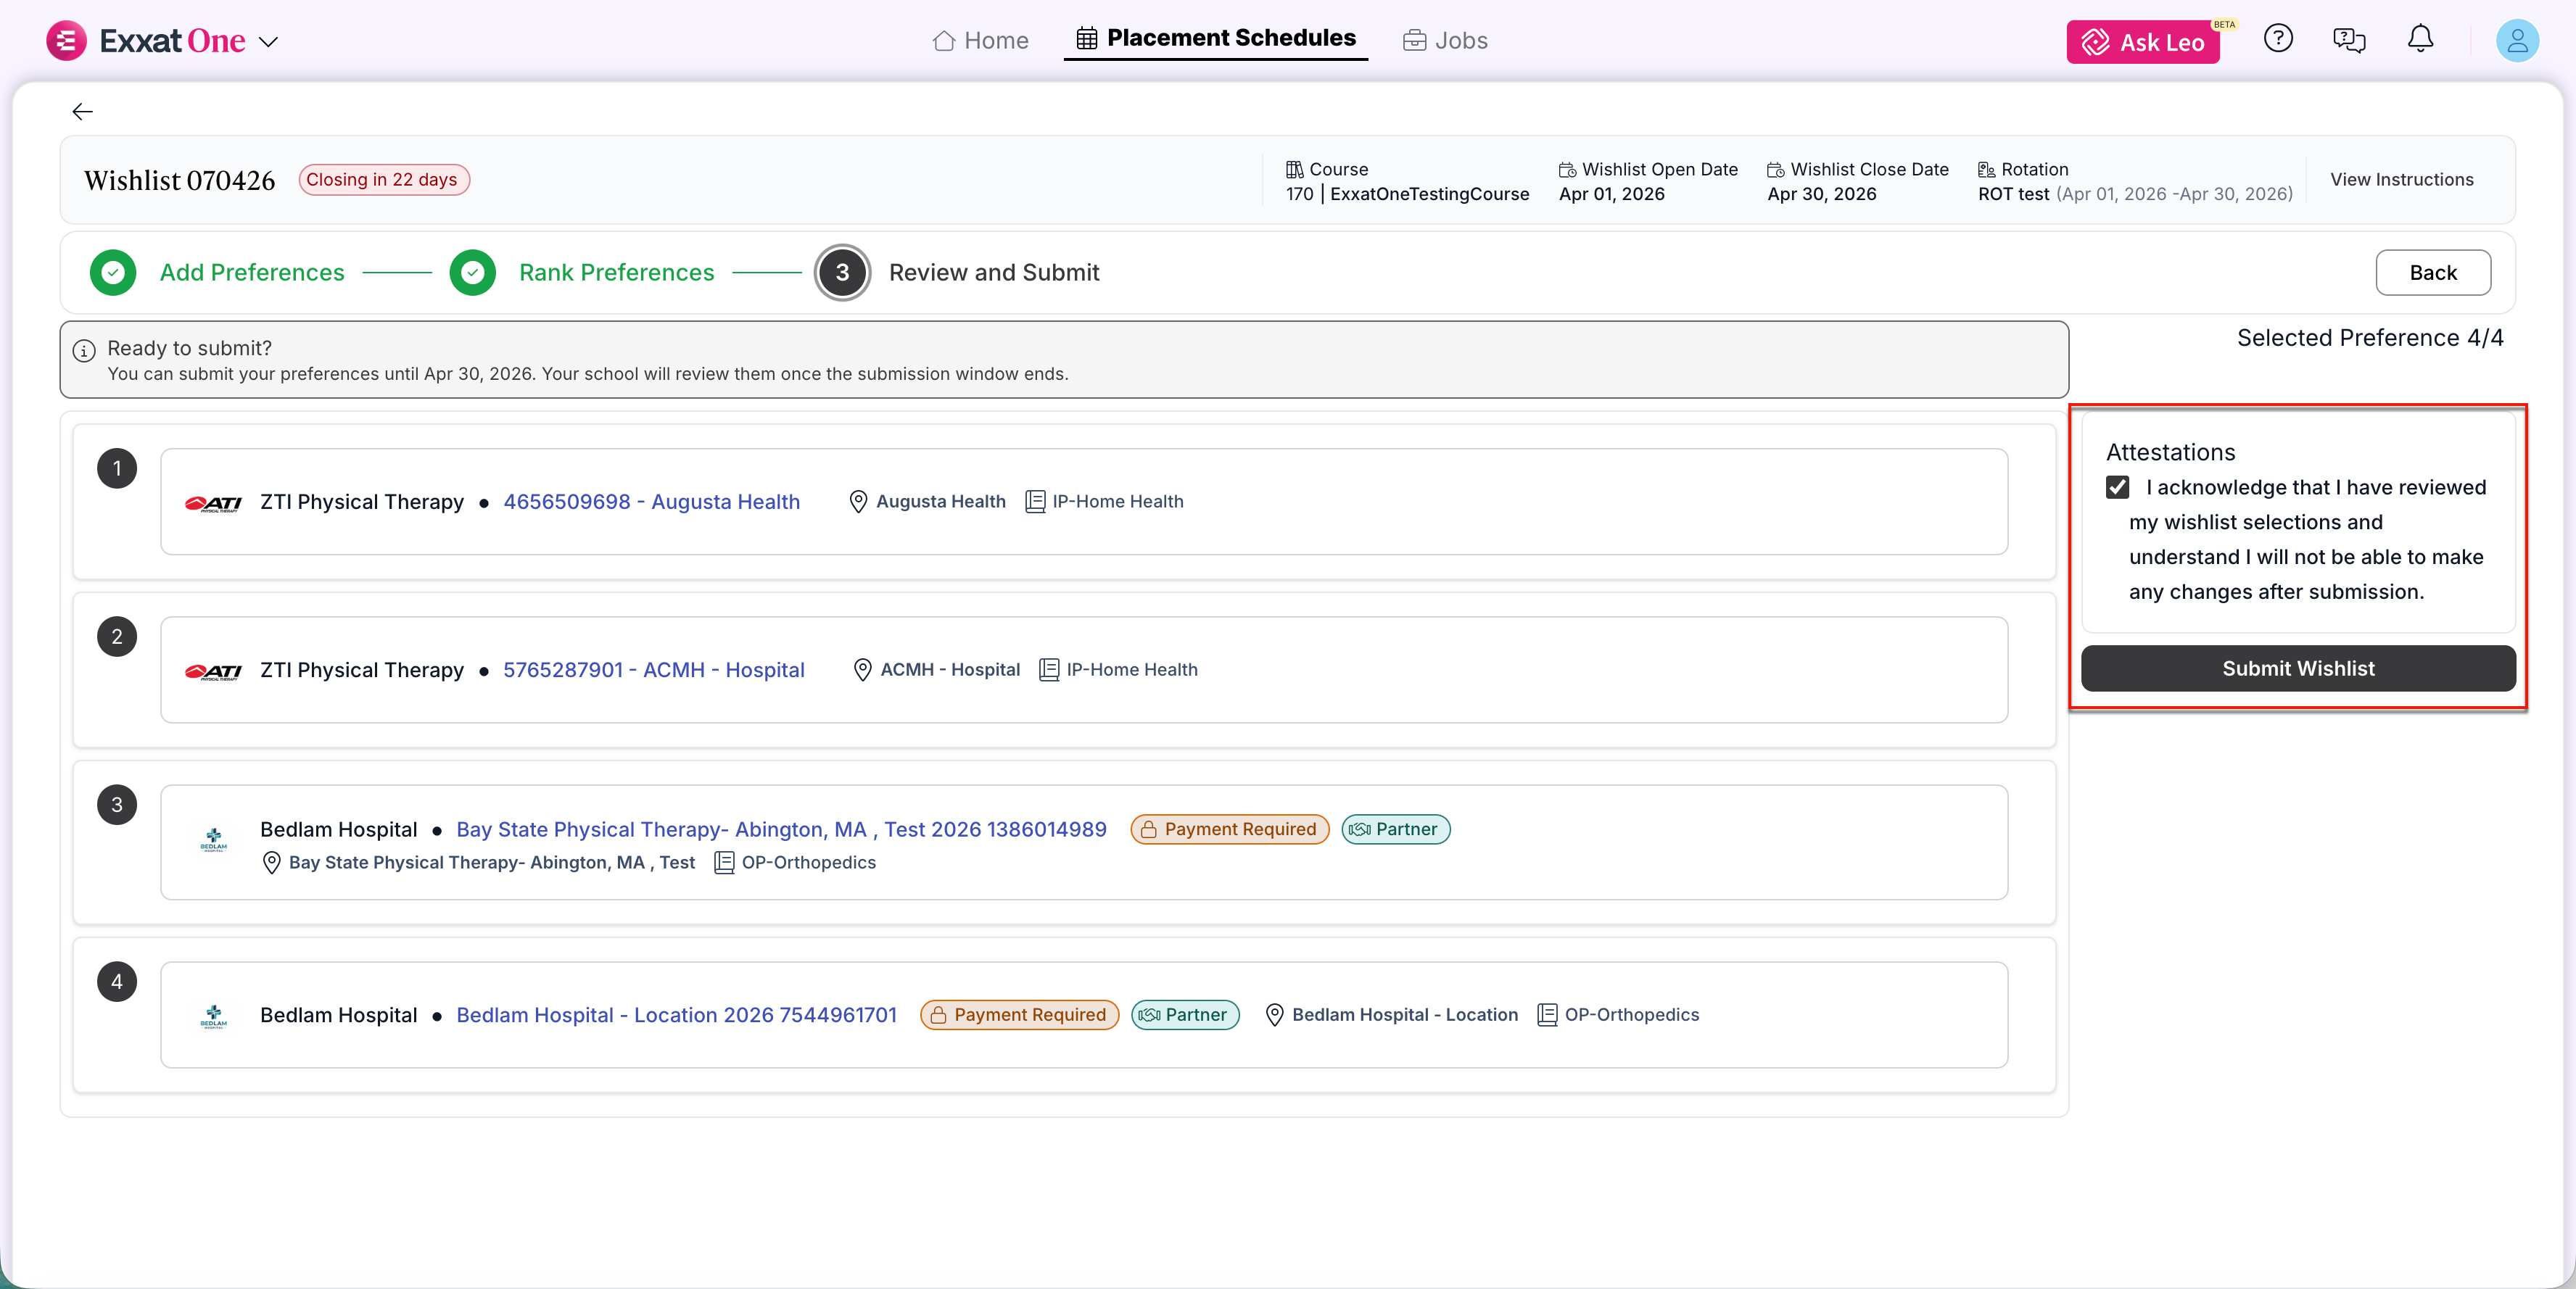Screen dimensions: 2576x1289
Task: Launch Ask Leo assistant
Action: [2142, 42]
